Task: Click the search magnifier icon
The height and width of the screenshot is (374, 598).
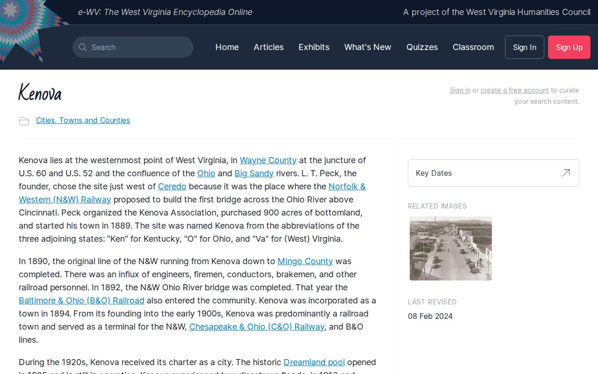Action: pyautogui.click(x=83, y=47)
